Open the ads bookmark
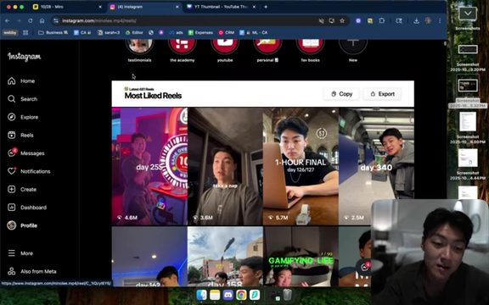489x305 pixels. [x=176, y=32]
